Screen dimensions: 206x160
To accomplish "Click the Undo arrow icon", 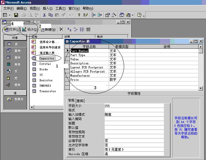I will point(71,15).
